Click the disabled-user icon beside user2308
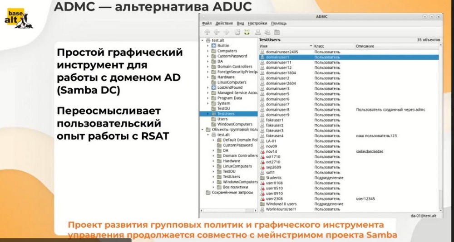 (262, 198)
